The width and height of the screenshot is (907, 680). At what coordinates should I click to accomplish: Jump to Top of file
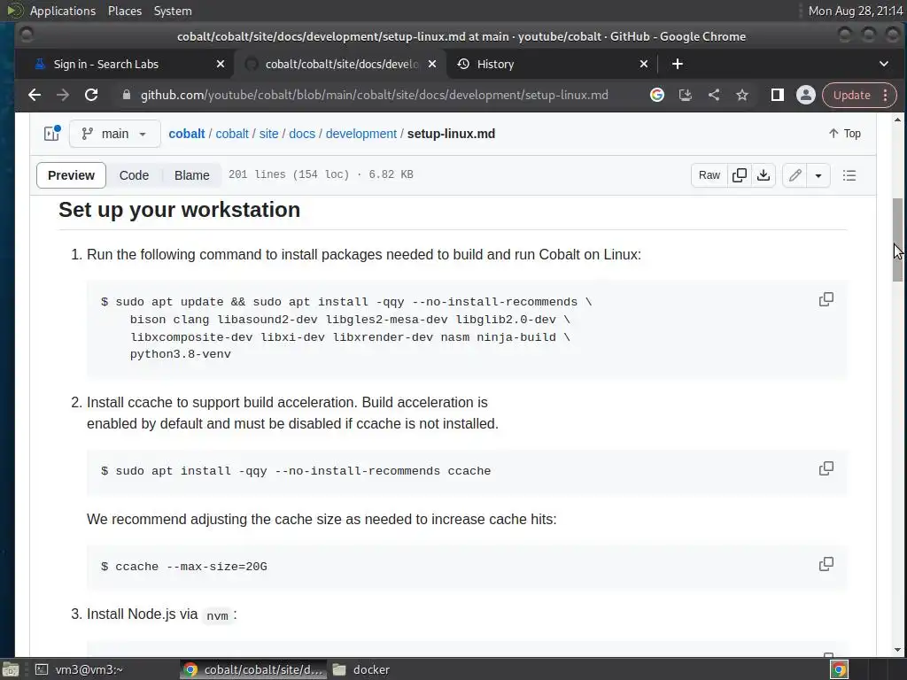(x=844, y=134)
